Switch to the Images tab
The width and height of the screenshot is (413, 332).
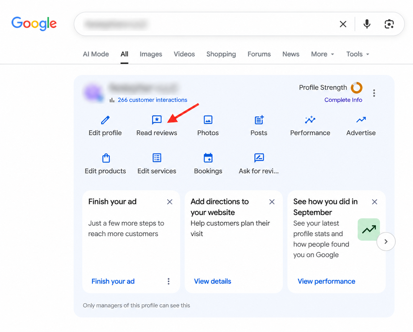coord(151,54)
